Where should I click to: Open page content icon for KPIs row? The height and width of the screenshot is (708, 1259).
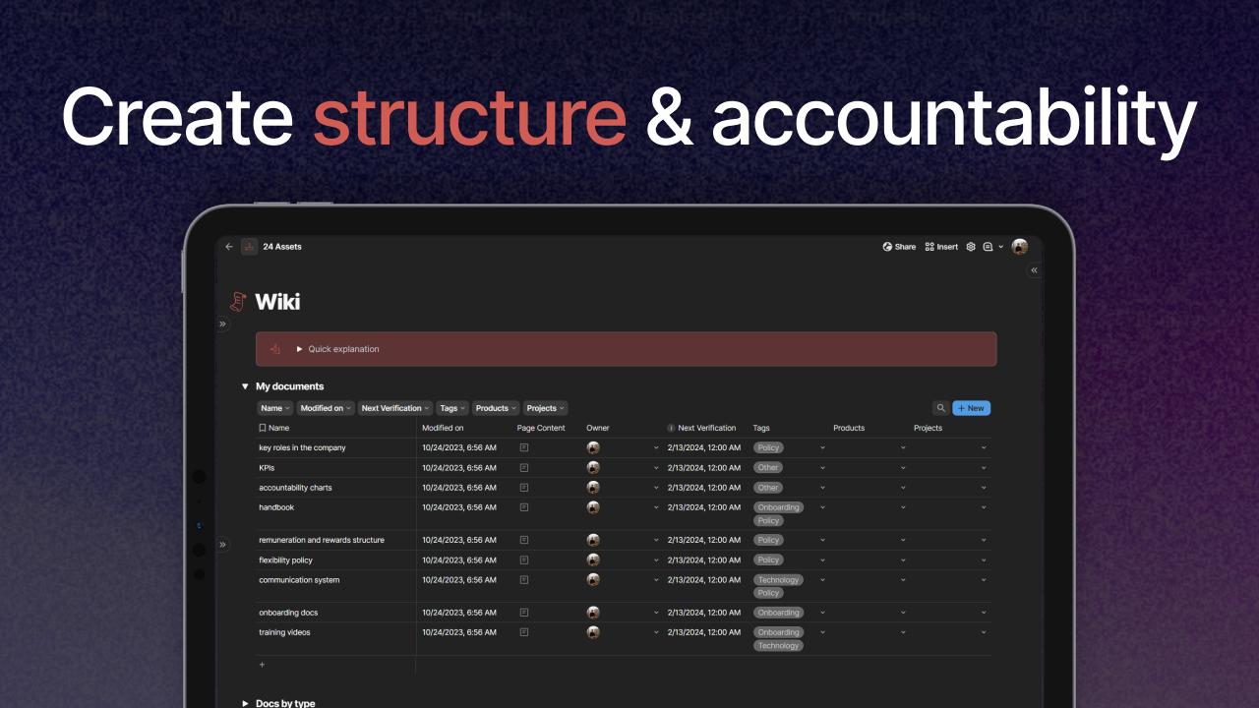524,468
